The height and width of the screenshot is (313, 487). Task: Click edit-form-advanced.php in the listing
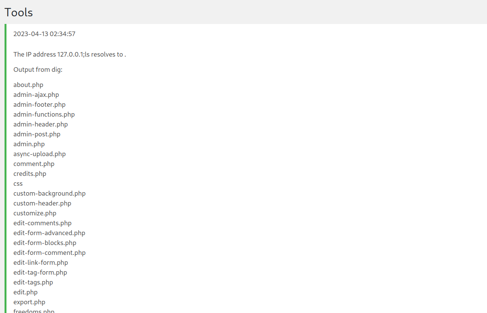pos(49,233)
